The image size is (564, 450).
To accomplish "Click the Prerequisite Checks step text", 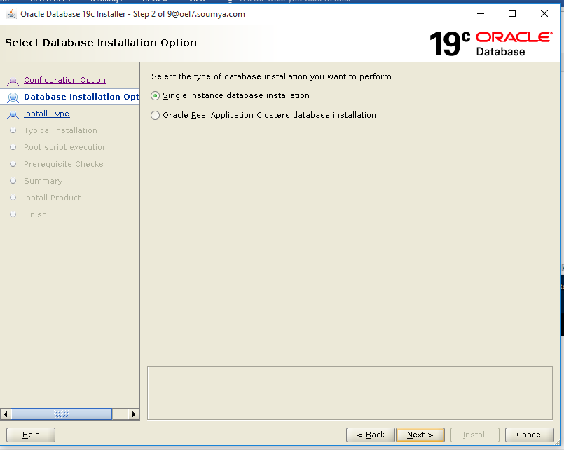I will pyautogui.click(x=63, y=164).
